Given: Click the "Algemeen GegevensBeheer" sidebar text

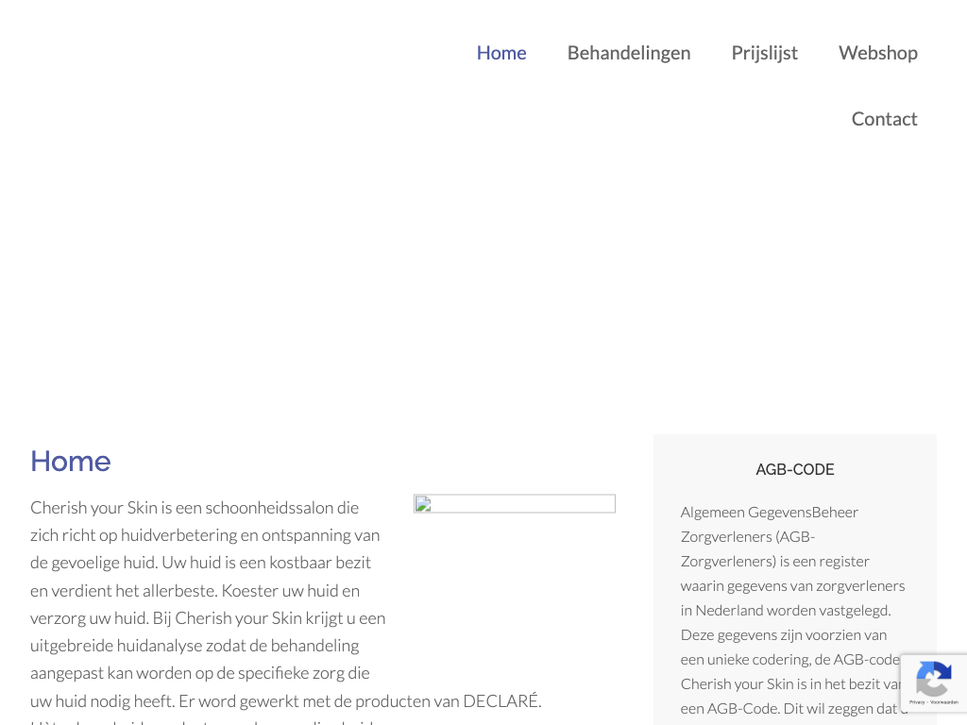Looking at the screenshot, I should pyautogui.click(x=769, y=512).
